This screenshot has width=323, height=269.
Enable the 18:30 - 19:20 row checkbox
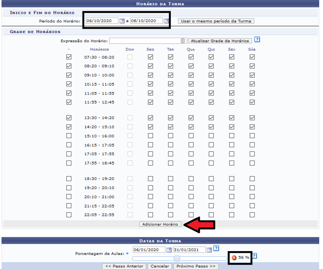pyautogui.click(x=69, y=178)
